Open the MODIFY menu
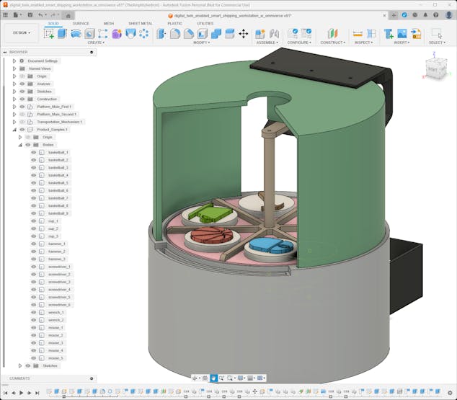This screenshot has width=457, height=400. 201,43
